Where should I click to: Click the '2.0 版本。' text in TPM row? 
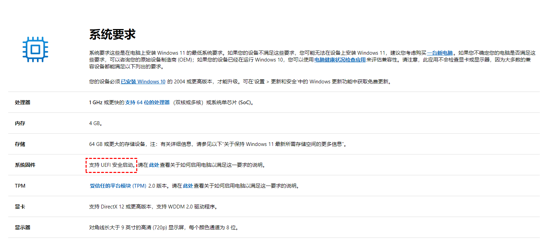[x=159, y=186]
